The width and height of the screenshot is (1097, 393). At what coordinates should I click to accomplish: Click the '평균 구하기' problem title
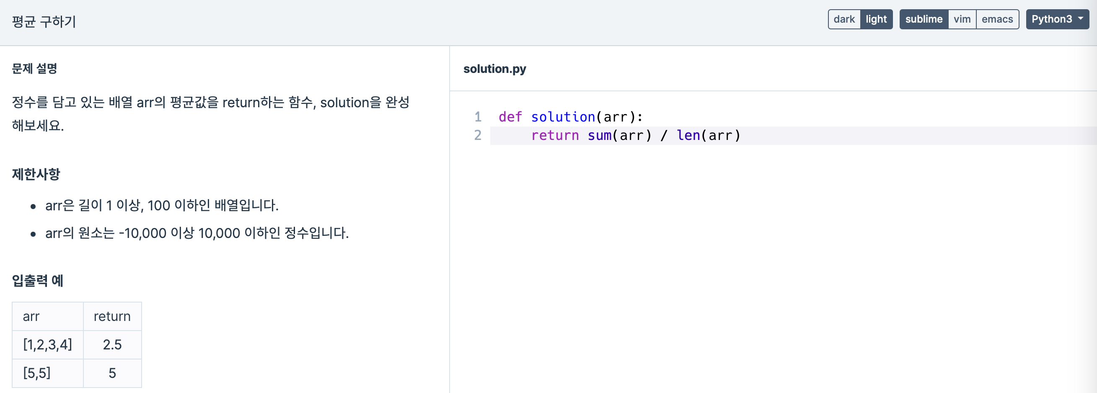[44, 21]
